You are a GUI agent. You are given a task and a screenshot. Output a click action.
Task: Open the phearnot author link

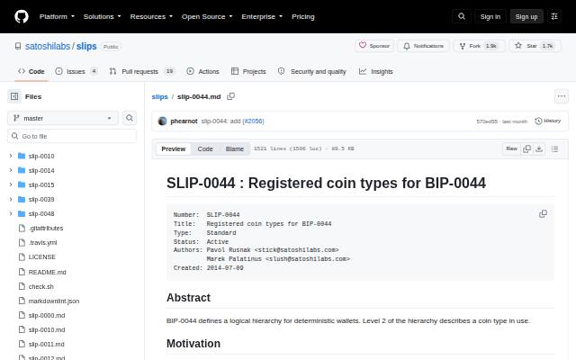coord(184,121)
